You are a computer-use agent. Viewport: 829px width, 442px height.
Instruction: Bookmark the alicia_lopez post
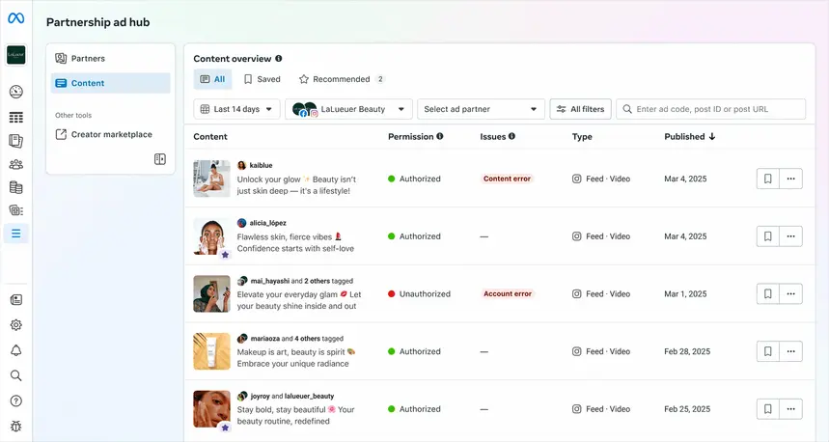click(767, 236)
